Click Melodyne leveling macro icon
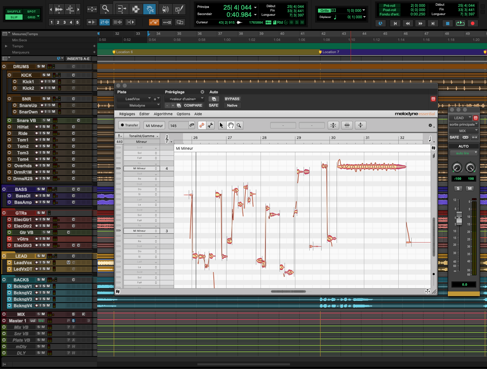This screenshot has height=369, width=487. pos(360,125)
